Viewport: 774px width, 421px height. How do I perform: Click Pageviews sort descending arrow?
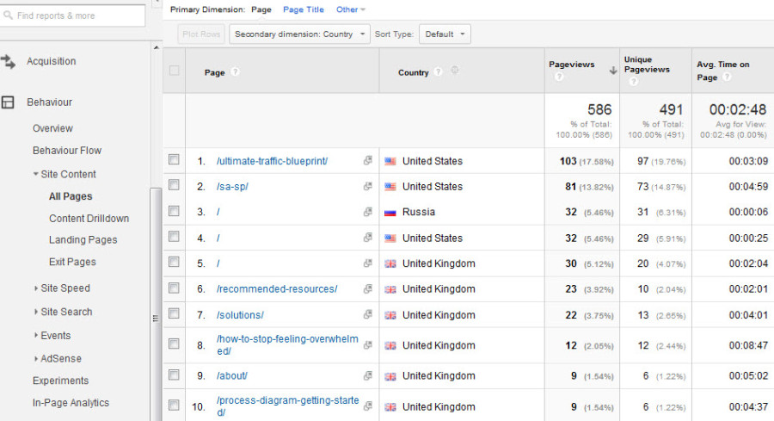point(612,71)
